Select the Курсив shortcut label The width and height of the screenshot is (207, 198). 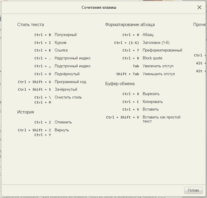(x=60, y=43)
